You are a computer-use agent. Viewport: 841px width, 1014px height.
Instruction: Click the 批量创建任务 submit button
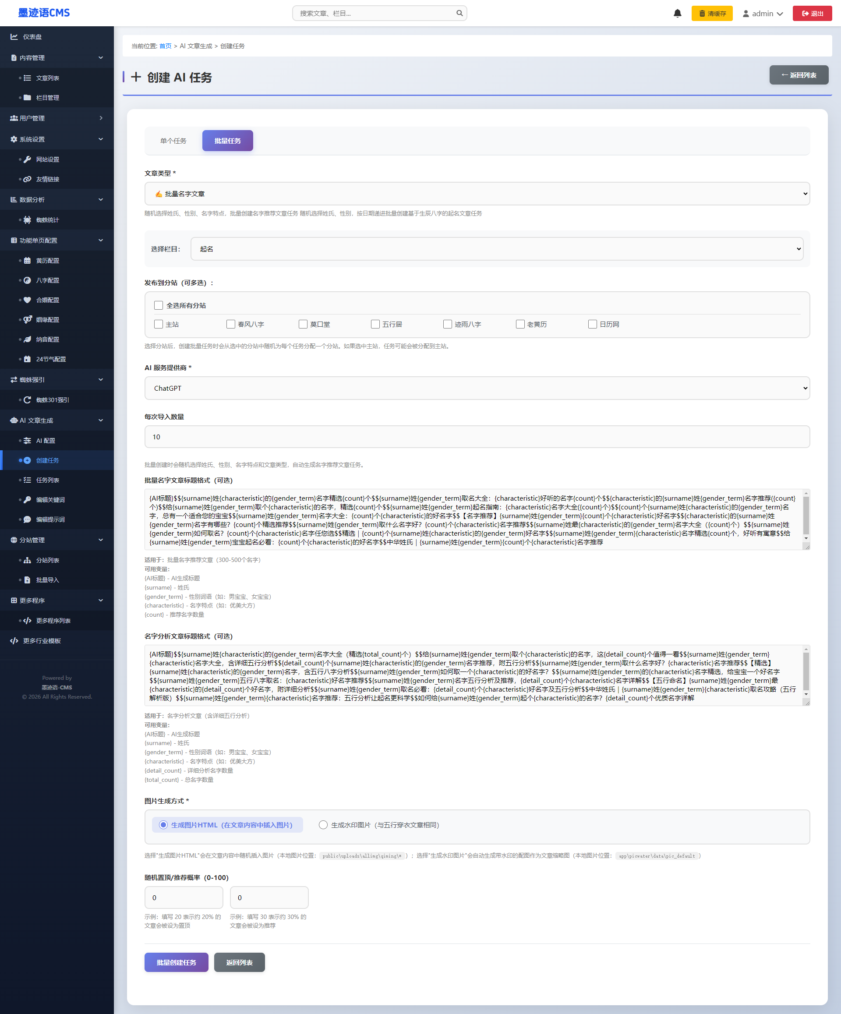[x=176, y=962]
